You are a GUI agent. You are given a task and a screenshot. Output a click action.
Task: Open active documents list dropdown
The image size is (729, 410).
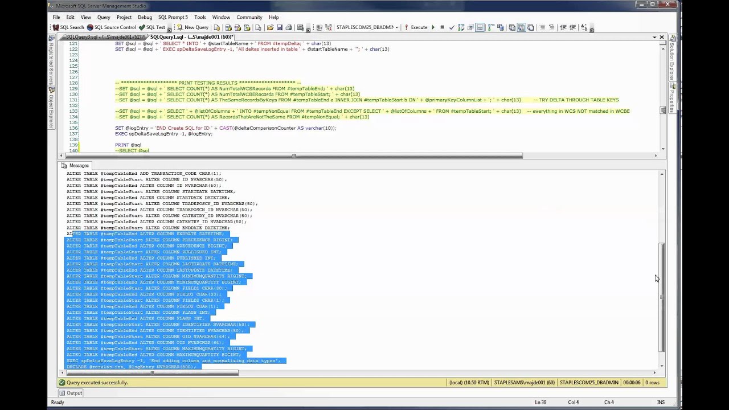(654, 37)
